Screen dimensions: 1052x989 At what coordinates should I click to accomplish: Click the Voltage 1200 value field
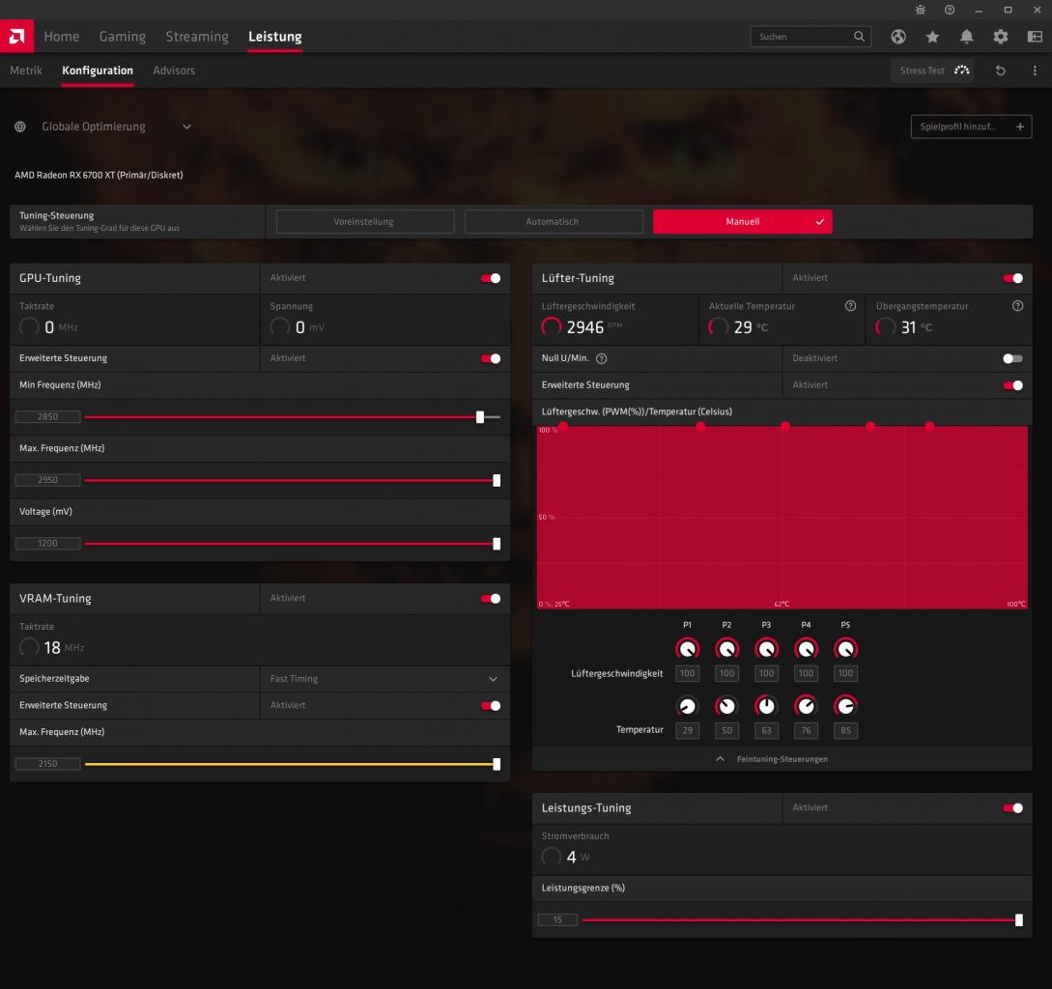tap(47, 544)
